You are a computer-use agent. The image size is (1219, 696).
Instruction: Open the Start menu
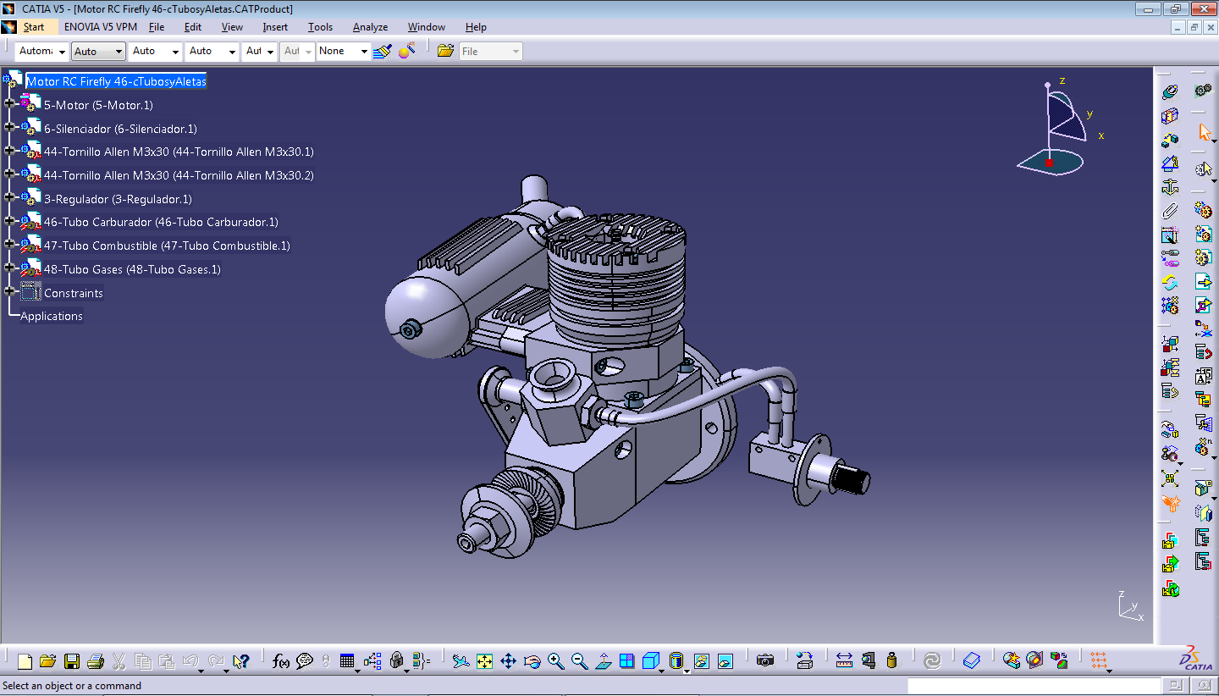click(x=34, y=27)
